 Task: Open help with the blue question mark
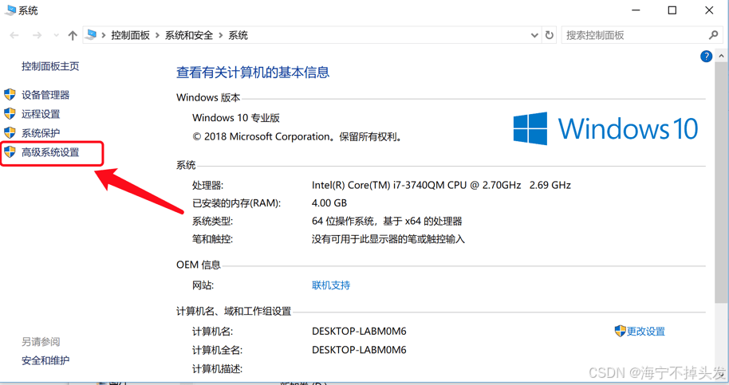706,57
